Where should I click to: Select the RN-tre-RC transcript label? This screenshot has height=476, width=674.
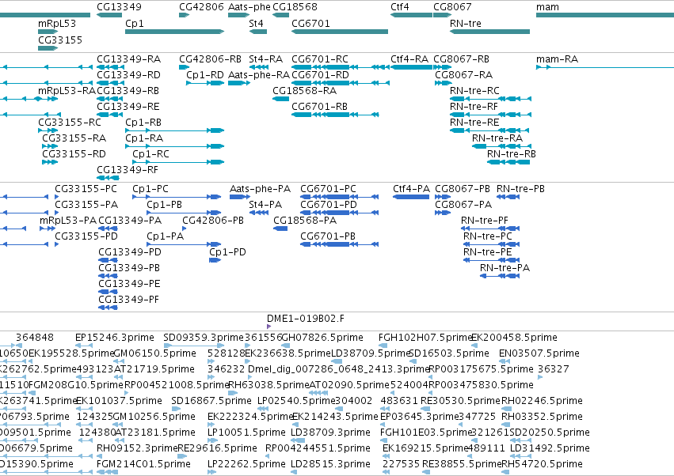pos(474,91)
